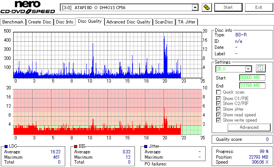Click the disc ID value n/a

(x=238, y=41)
